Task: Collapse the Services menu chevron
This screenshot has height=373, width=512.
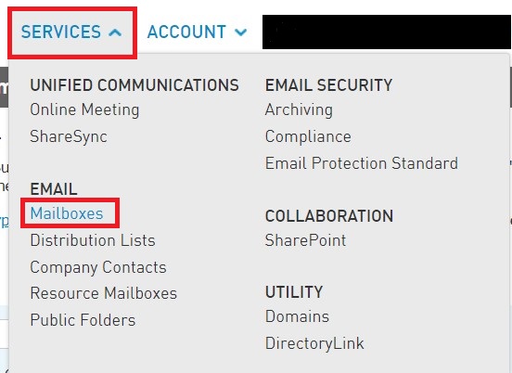Action: tap(115, 32)
